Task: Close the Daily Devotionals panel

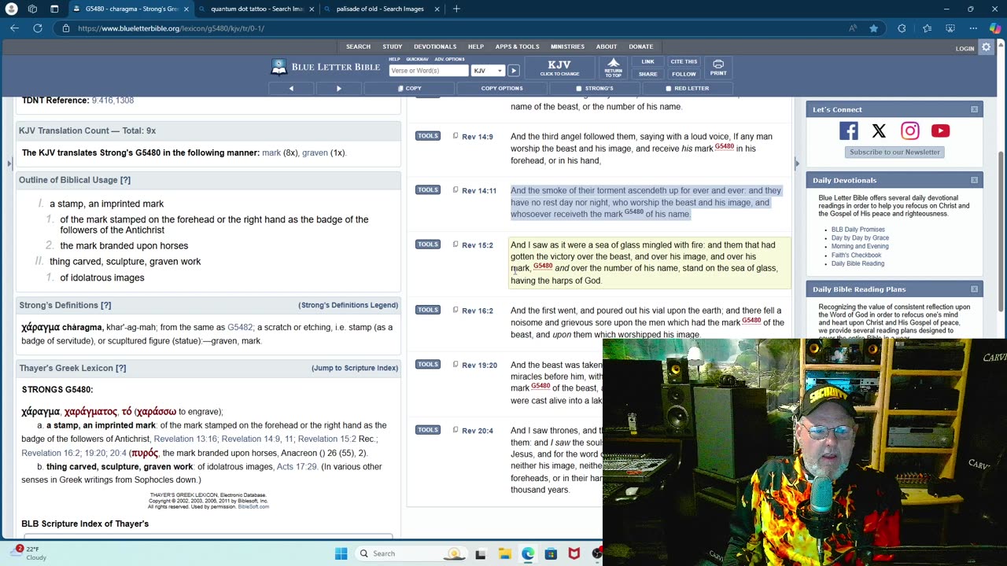Action: point(974,180)
